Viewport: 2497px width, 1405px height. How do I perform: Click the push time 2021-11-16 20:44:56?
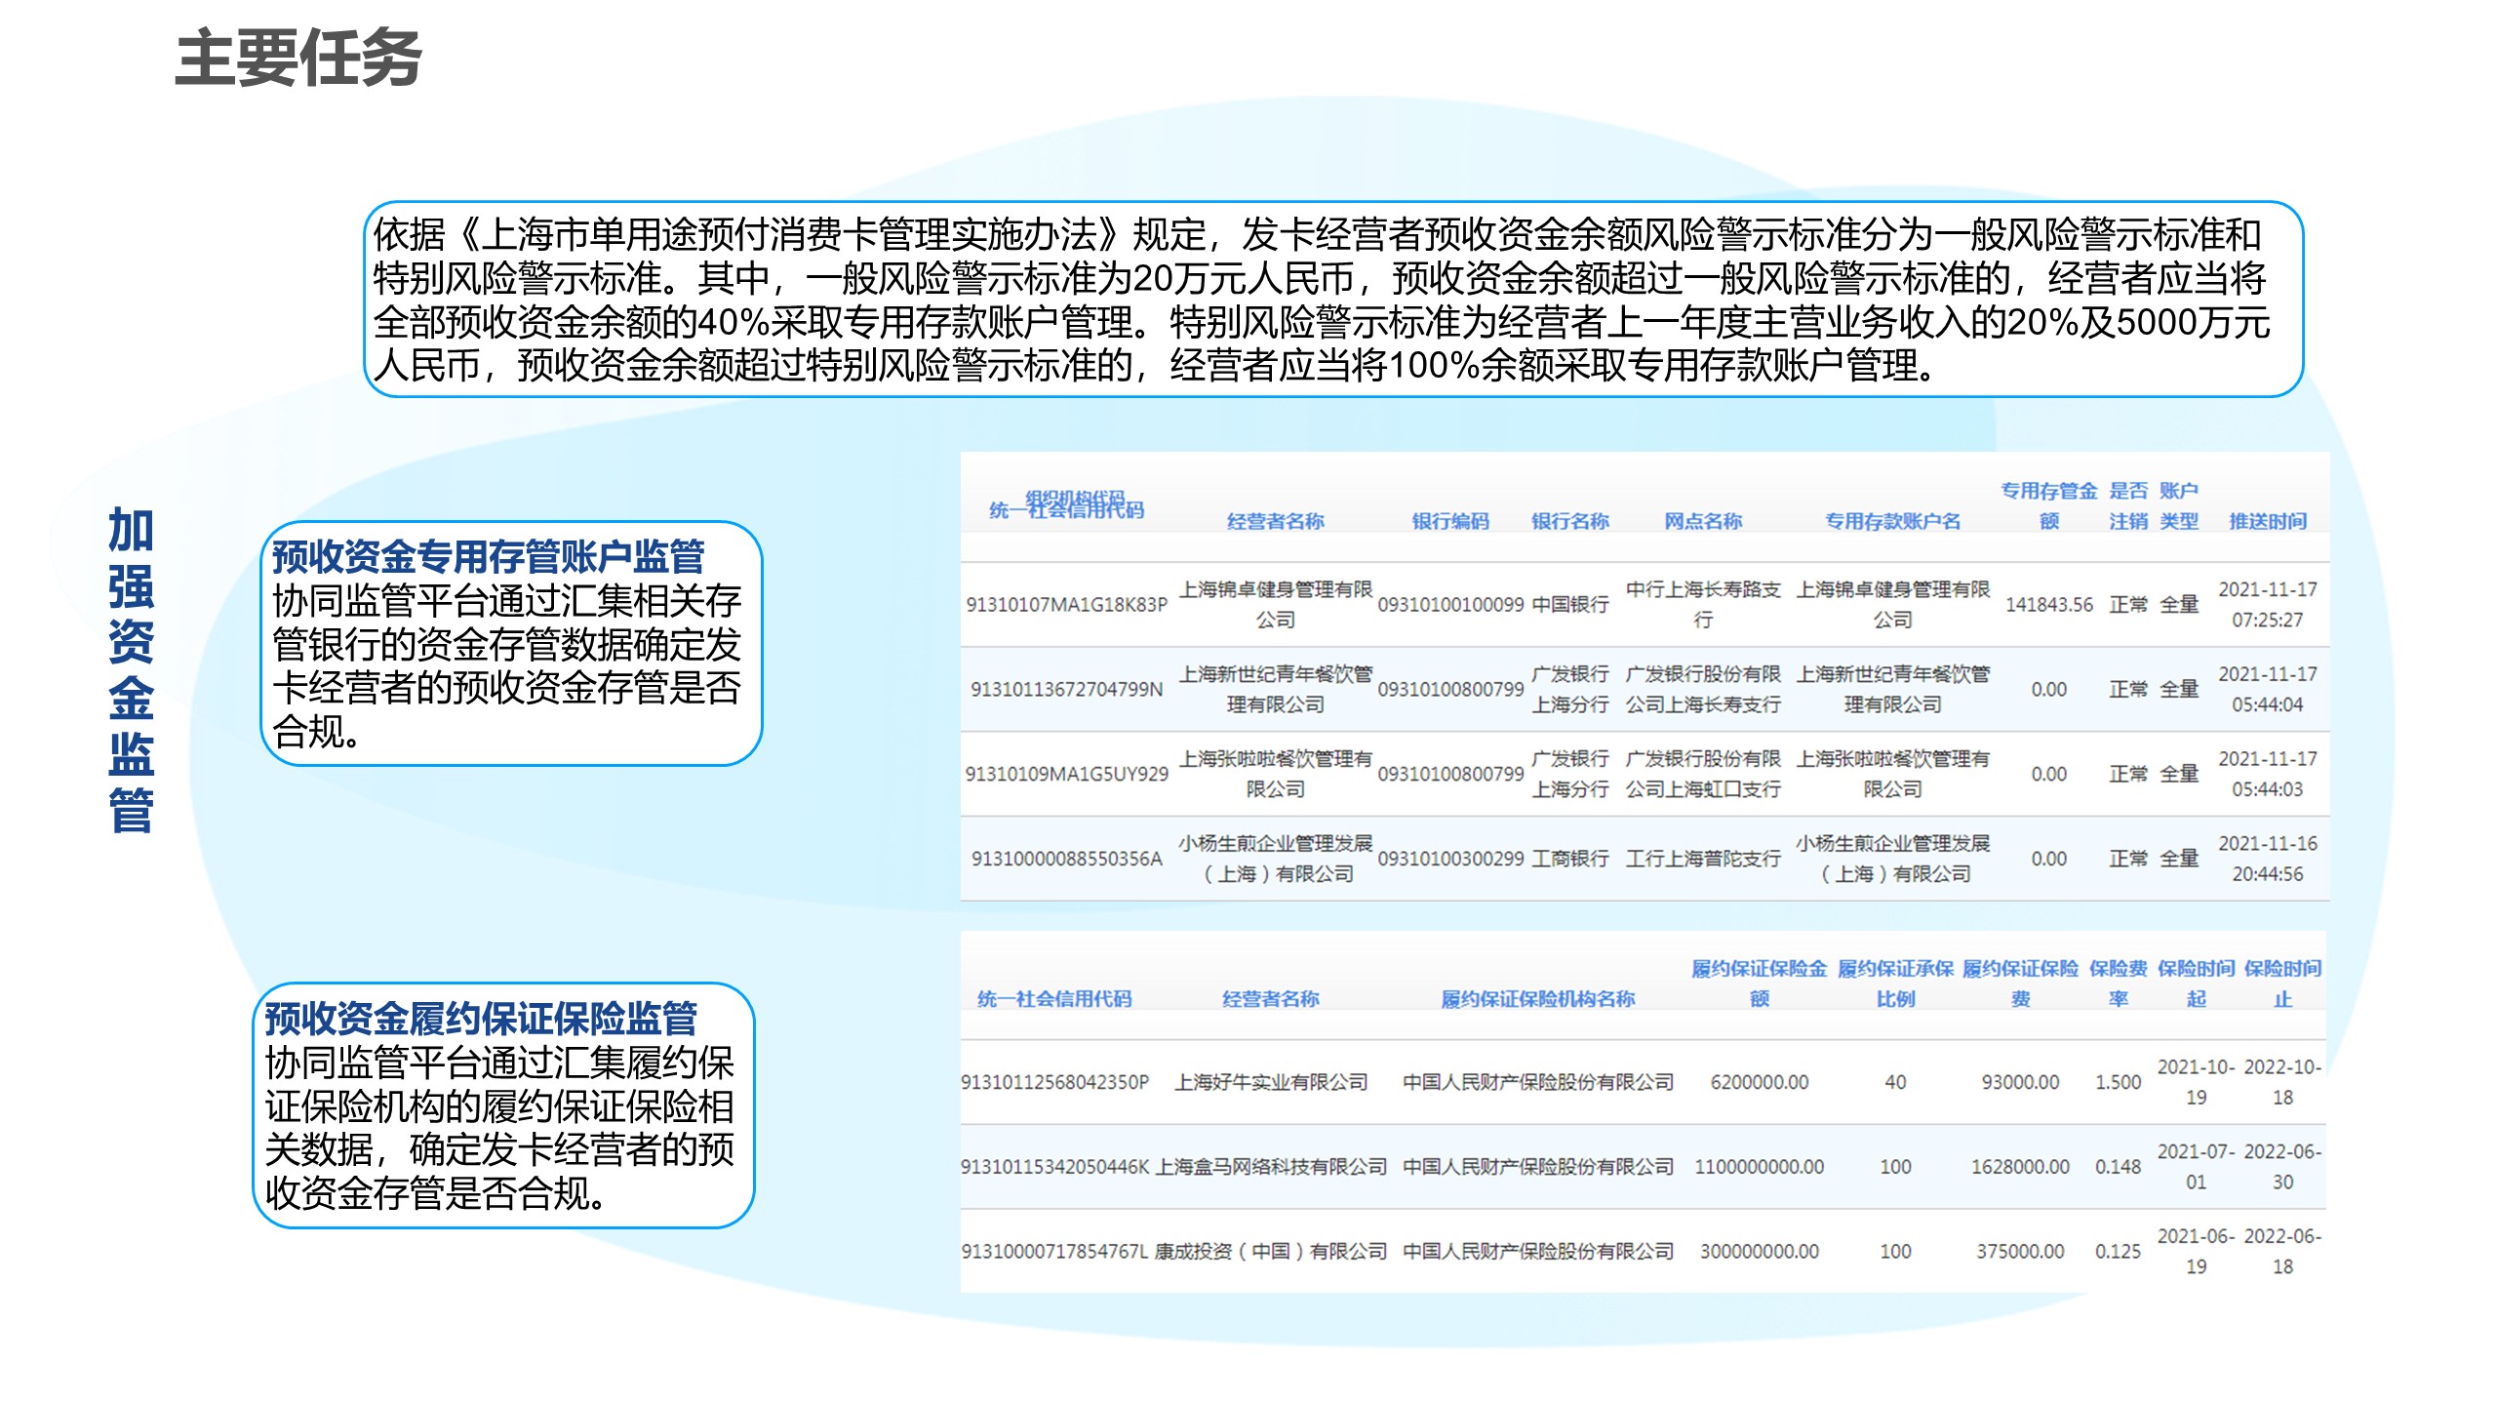click(2267, 860)
